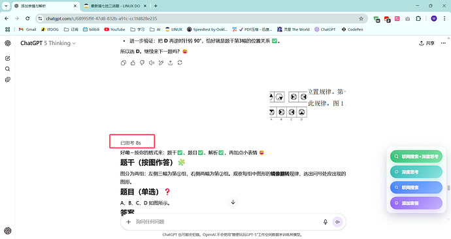Click the 添加表情 purple button

pyautogui.click(x=416, y=203)
